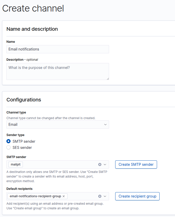This screenshot has height=217, width=175.
Task: Click the 'A destination only allows' help text
Action: coord(57,177)
